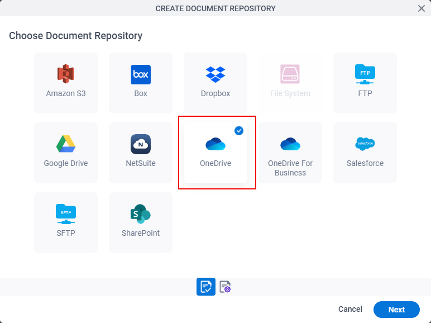Image resolution: width=431 pixels, height=323 pixels.
Task: Choose the Box repository icon
Action: pos(141,74)
